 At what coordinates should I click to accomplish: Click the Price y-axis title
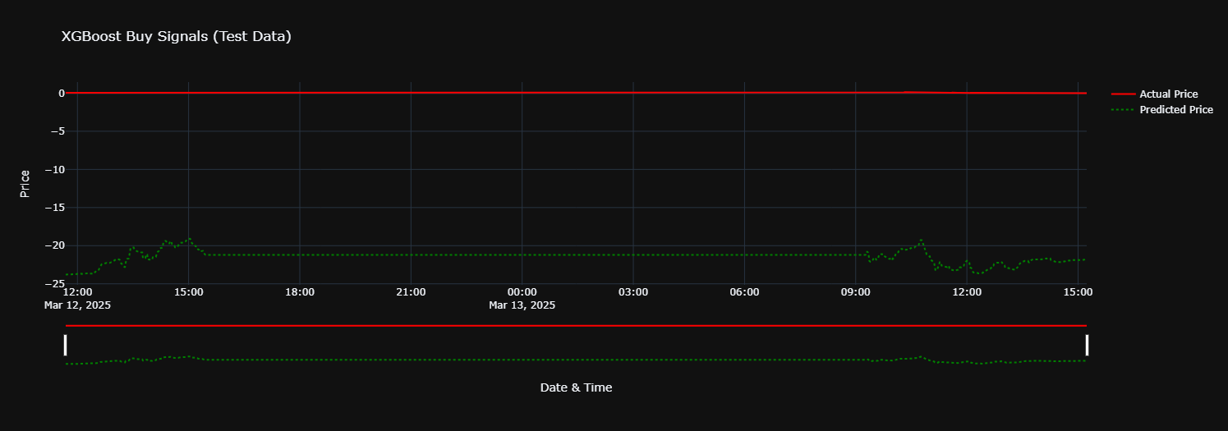pos(25,183)
